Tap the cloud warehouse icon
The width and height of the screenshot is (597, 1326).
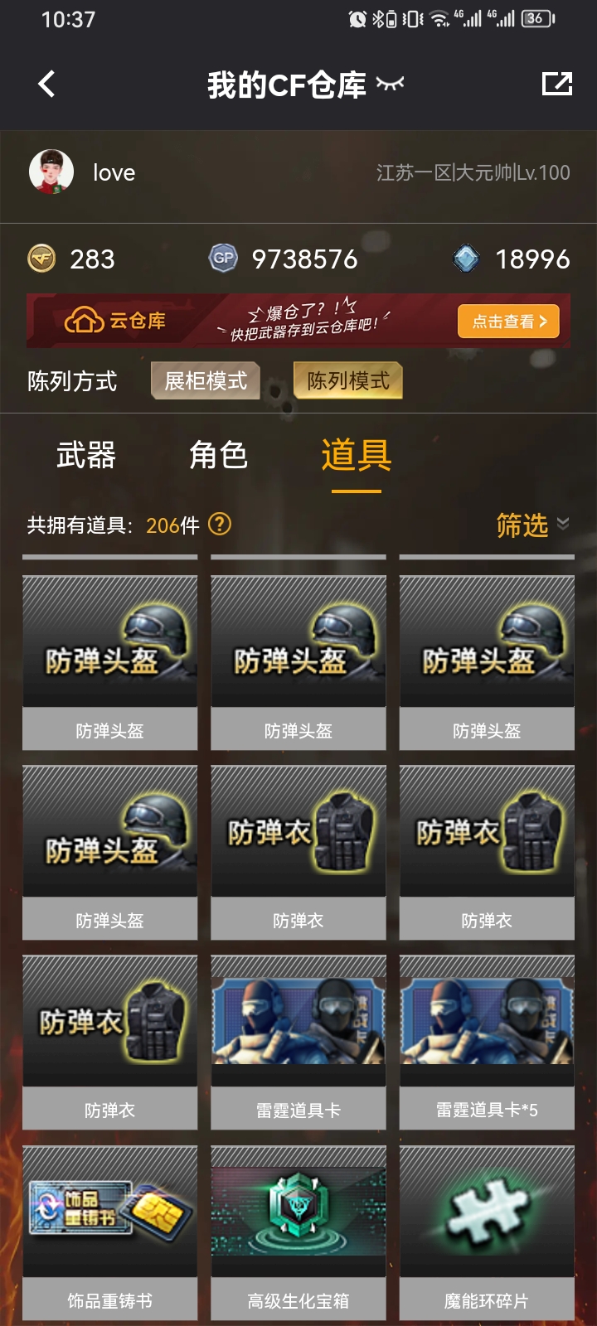click(x=84, y=320)
